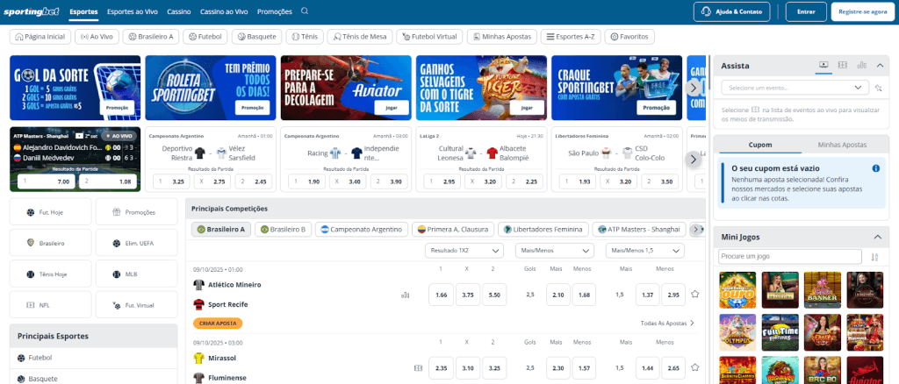Click Promoção on Gol da Sorte banner
The image size is (899, 384).
click(117, 108)
